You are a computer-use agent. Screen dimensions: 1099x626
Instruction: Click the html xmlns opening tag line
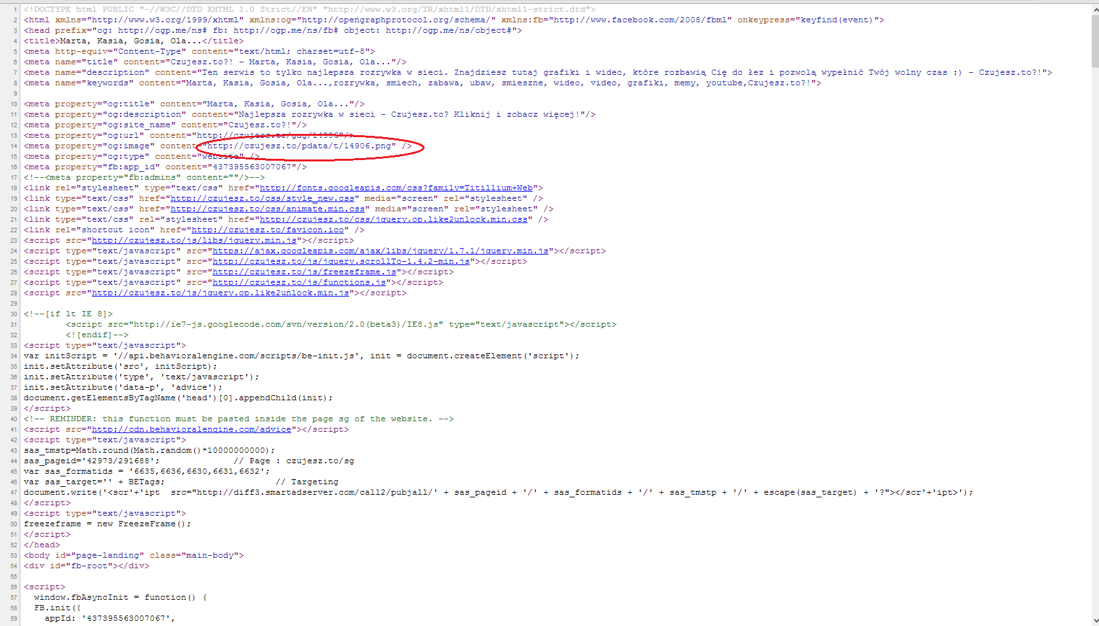(454, 20)
